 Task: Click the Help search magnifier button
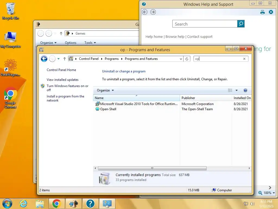pyautogui.click(x=241, y=24)
